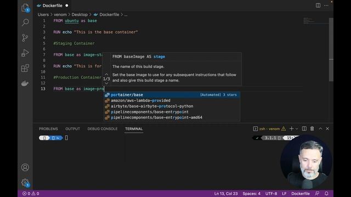Open the Extensions view
This screenshot has width=351, height=197.
point(25,68)
